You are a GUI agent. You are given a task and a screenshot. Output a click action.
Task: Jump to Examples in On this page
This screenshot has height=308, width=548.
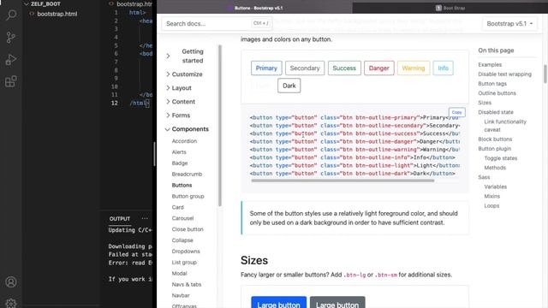(490, 65)
